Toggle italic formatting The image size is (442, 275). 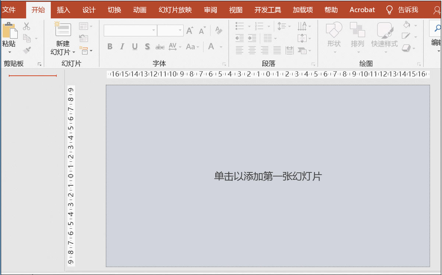pyautogui.click(x=122, y=47)
